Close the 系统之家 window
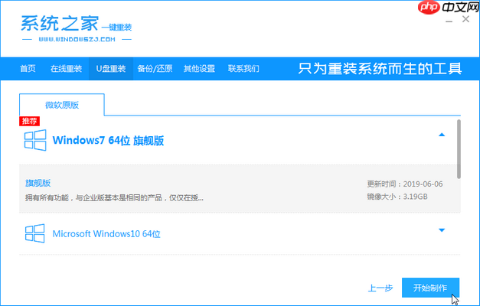Viewport: 480px width, 306px height. point(465,19)
